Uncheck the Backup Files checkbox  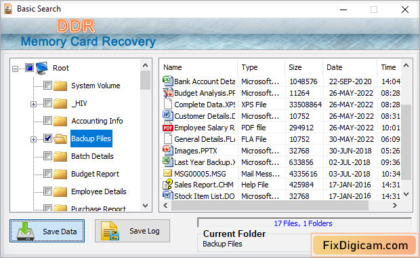click(x=47, y=139)
